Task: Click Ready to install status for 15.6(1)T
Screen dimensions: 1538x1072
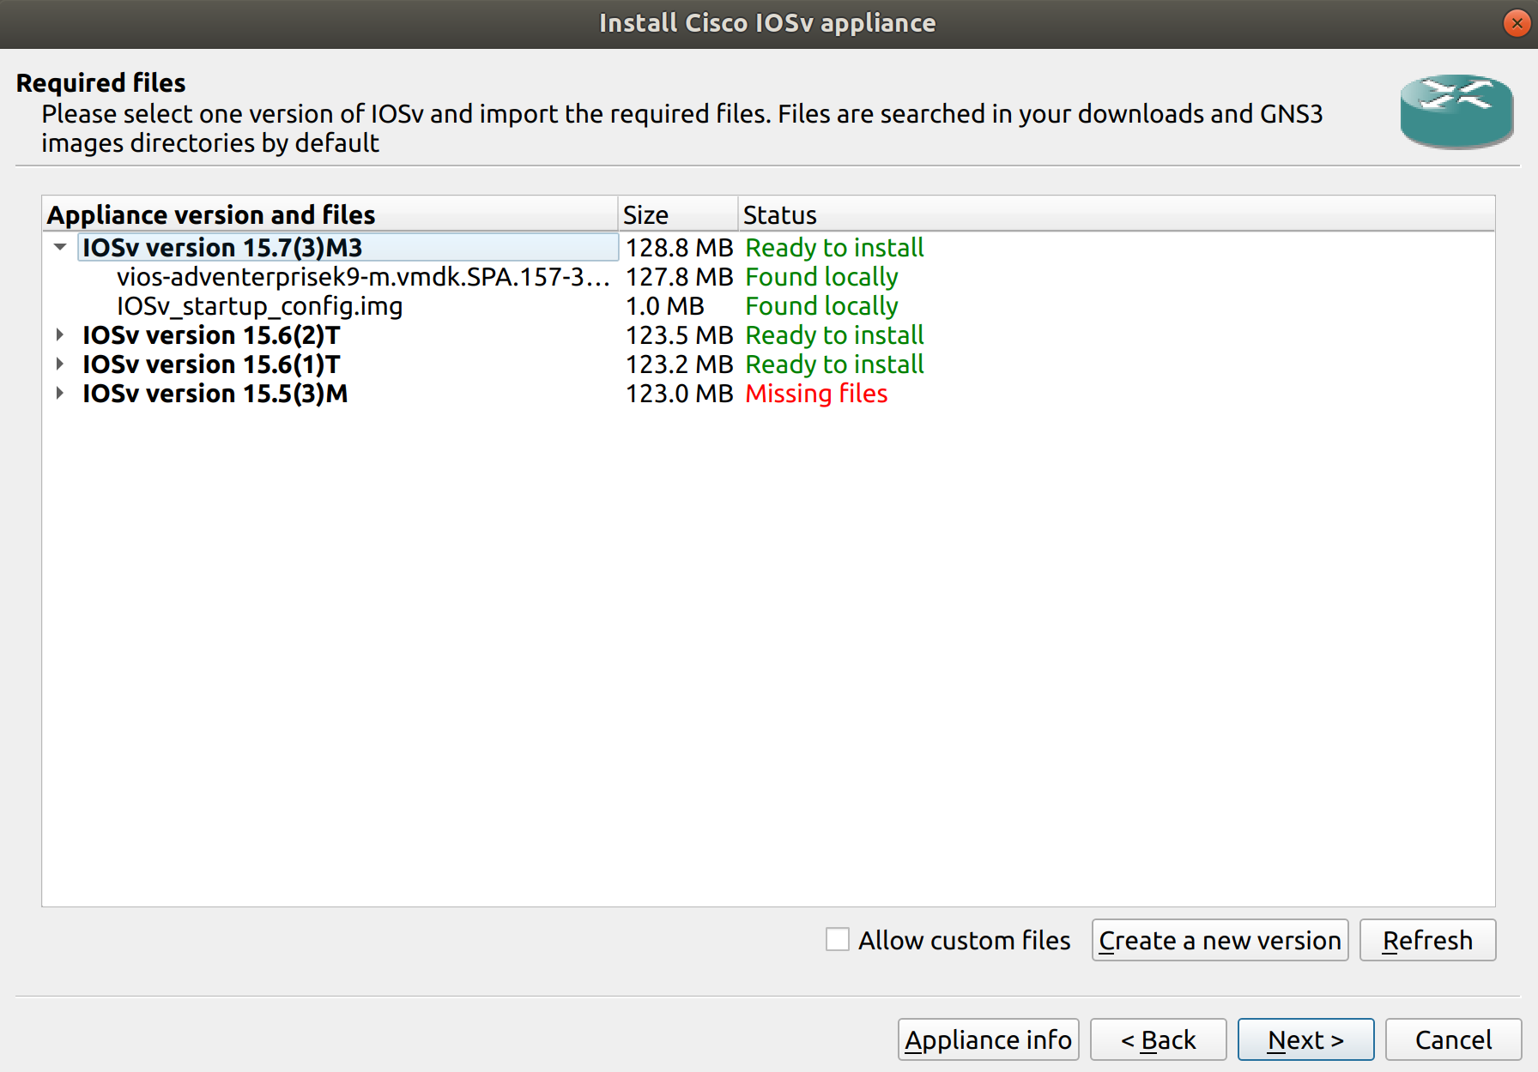Action: coord(834,364)
